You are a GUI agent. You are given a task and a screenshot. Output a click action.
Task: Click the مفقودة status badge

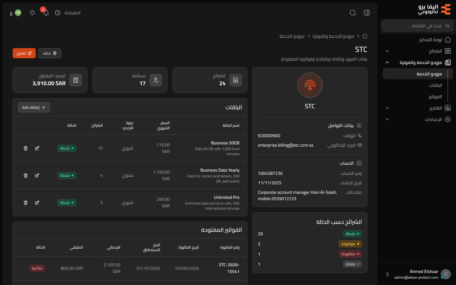350,254
